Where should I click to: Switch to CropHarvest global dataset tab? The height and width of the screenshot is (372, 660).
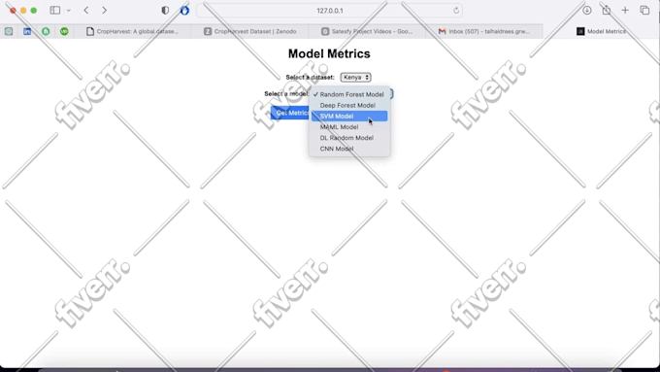(x=132, y=31)
